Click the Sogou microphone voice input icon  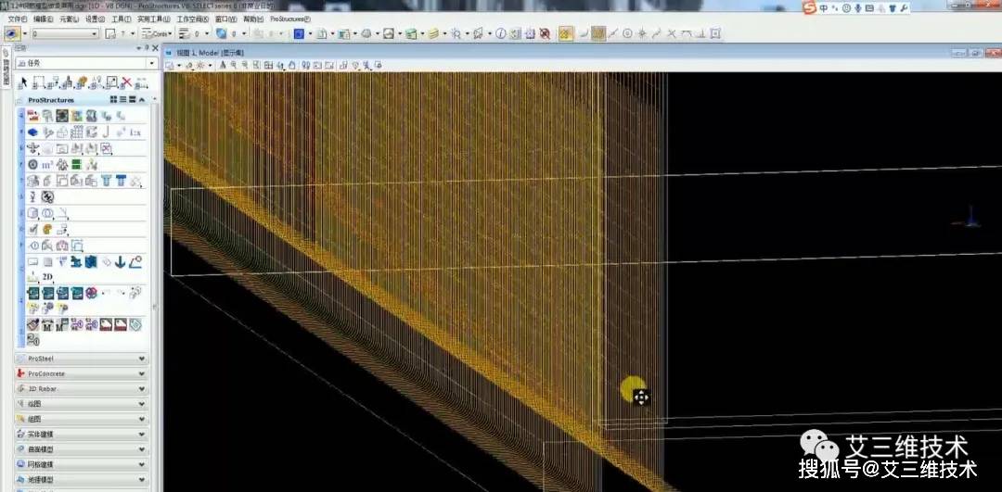click(x=858, y=8)
